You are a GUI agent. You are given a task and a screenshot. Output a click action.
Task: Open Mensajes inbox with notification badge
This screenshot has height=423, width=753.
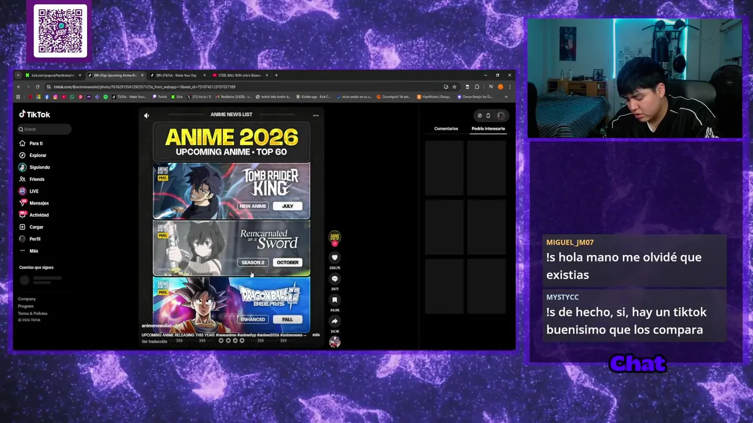pyautogui.click(x=34, y=203)
